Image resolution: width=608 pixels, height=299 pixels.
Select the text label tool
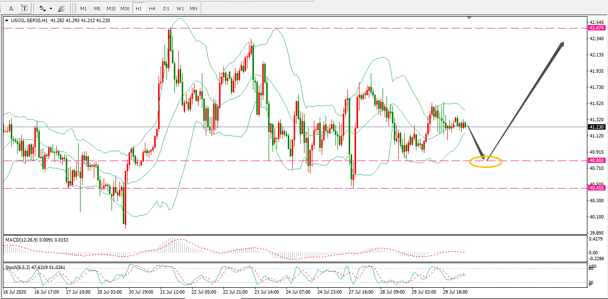(x=25, y=8)
